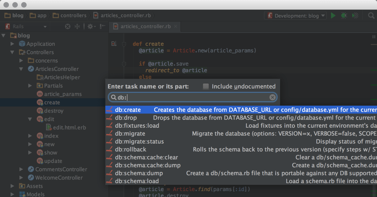
Task: Collapse the ArticlesController node
Action: (x=21, y=69)
